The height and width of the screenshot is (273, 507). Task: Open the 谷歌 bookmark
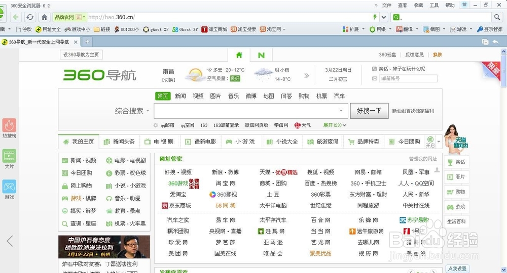tap(24, 29)
